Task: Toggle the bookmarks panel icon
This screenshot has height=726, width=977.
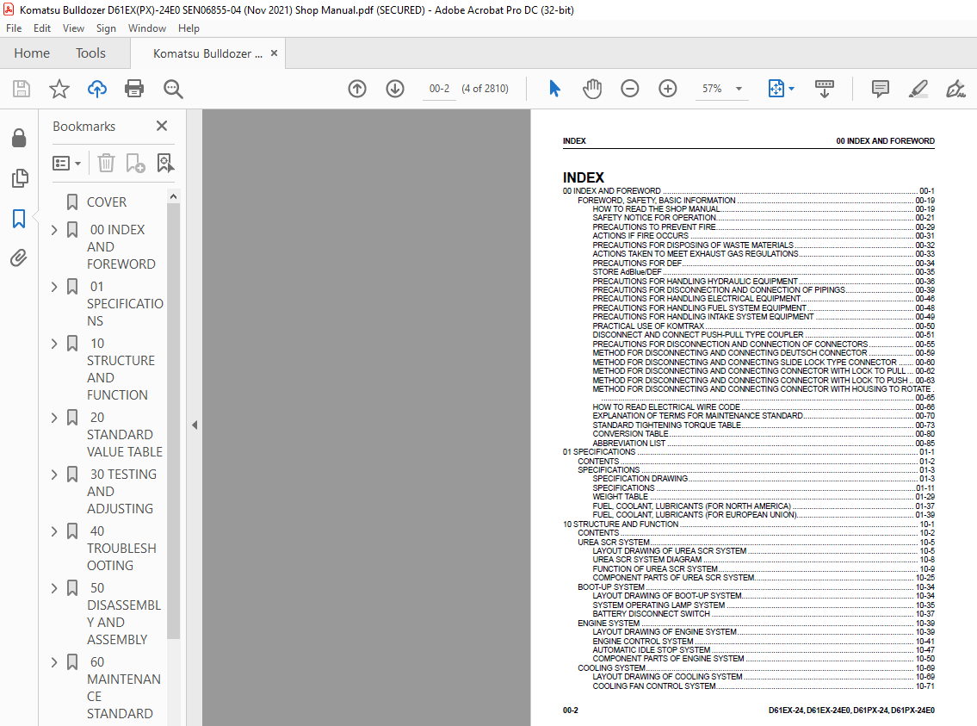Action: (19, 219)
